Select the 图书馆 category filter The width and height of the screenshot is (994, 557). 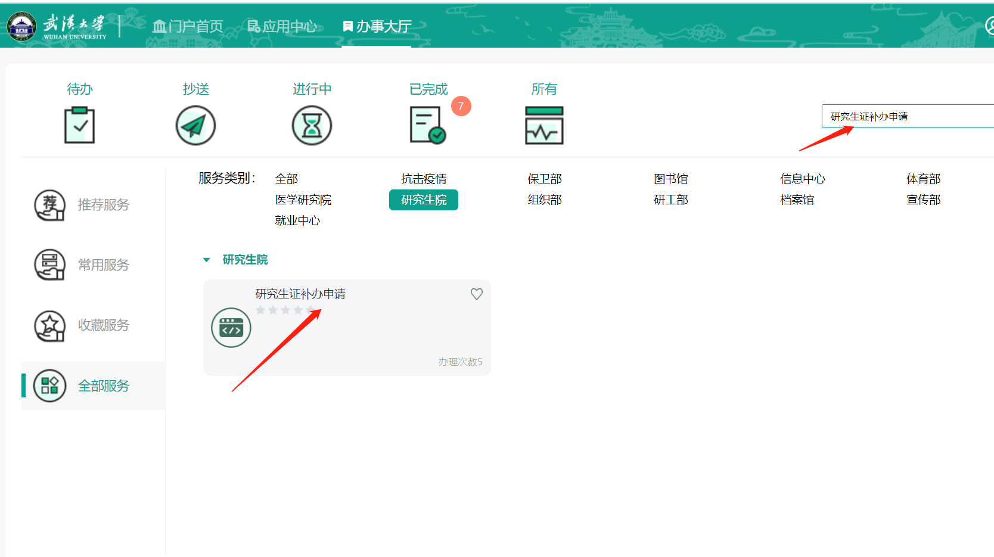click(x=670, y=179)
